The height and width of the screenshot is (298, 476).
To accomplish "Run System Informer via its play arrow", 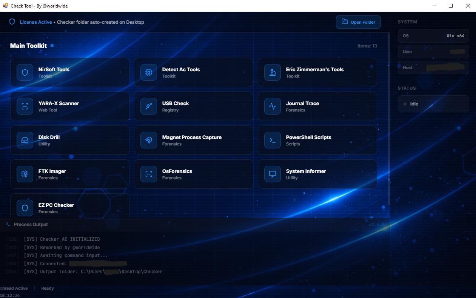I will (368, 174).
